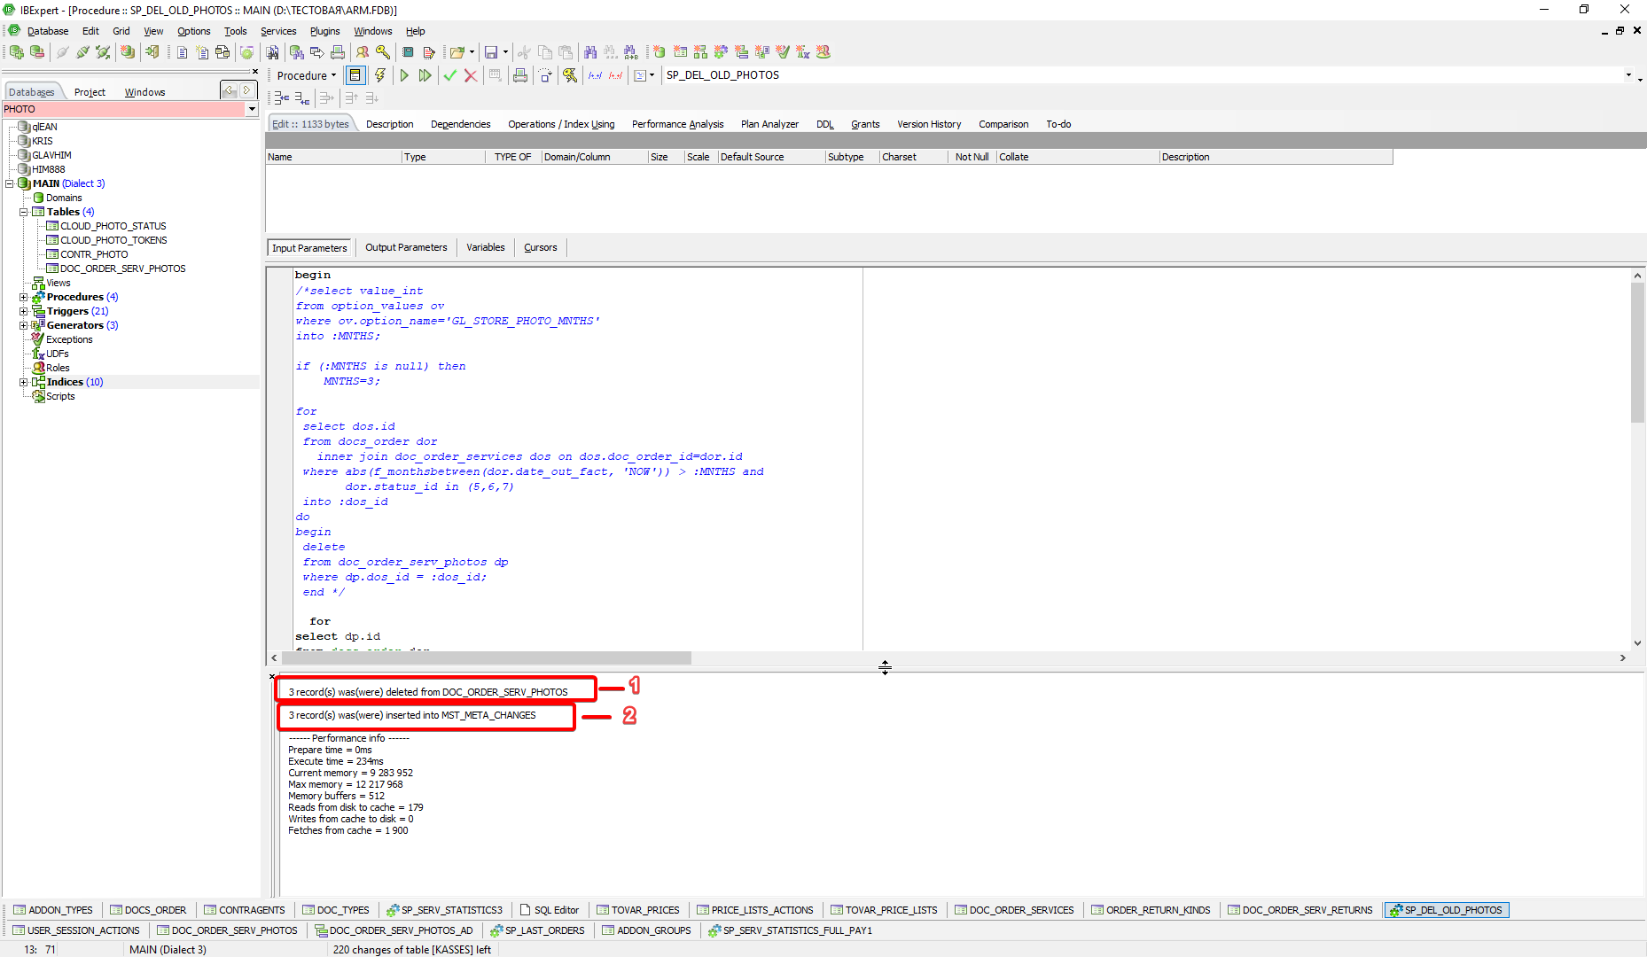
Task: Click the Create Database icon
Action: point(128,52)
